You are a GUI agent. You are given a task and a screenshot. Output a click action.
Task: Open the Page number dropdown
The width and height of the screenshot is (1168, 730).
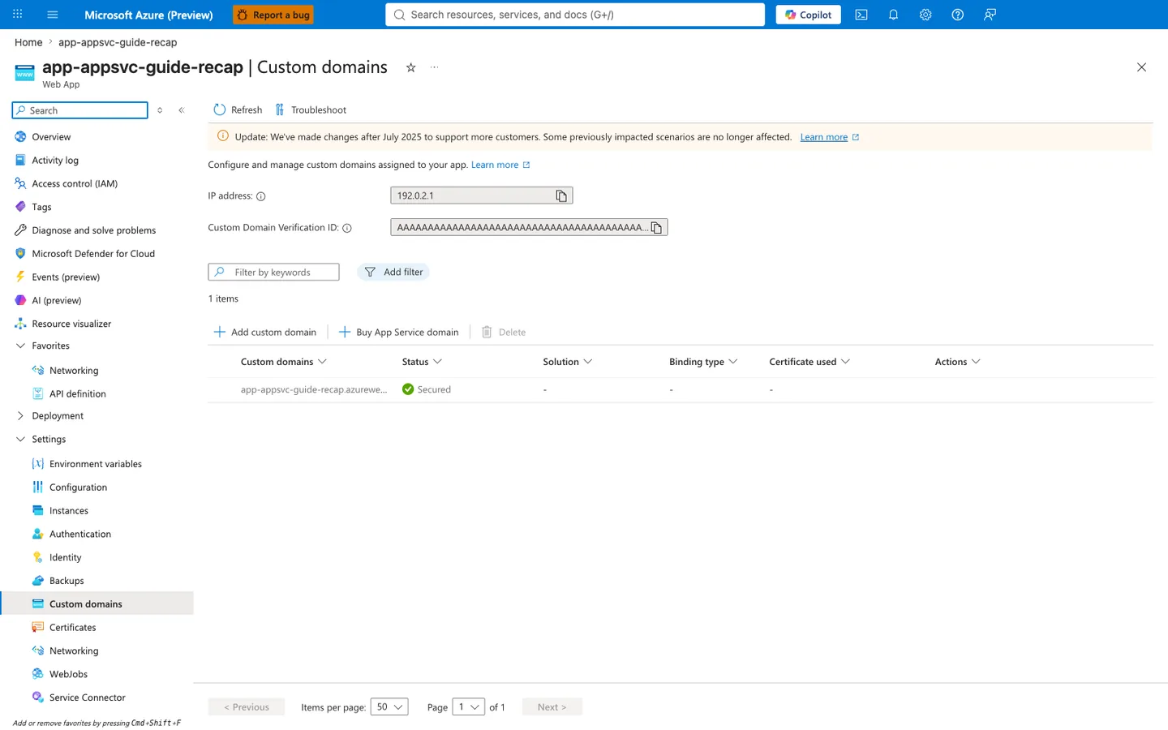coord(469,707)
